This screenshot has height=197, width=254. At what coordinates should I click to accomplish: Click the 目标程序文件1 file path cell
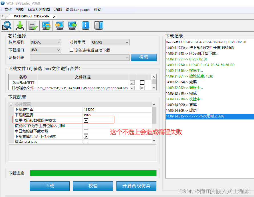(x=83, y=88)
